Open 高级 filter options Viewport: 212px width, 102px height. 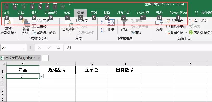tap(136, 32)
